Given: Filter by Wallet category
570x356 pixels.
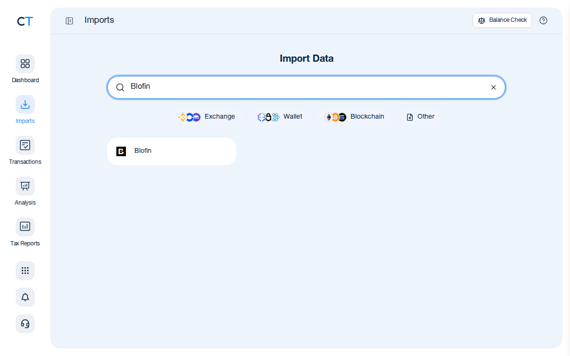Looking at the screenshot, I should click(280, 117).
